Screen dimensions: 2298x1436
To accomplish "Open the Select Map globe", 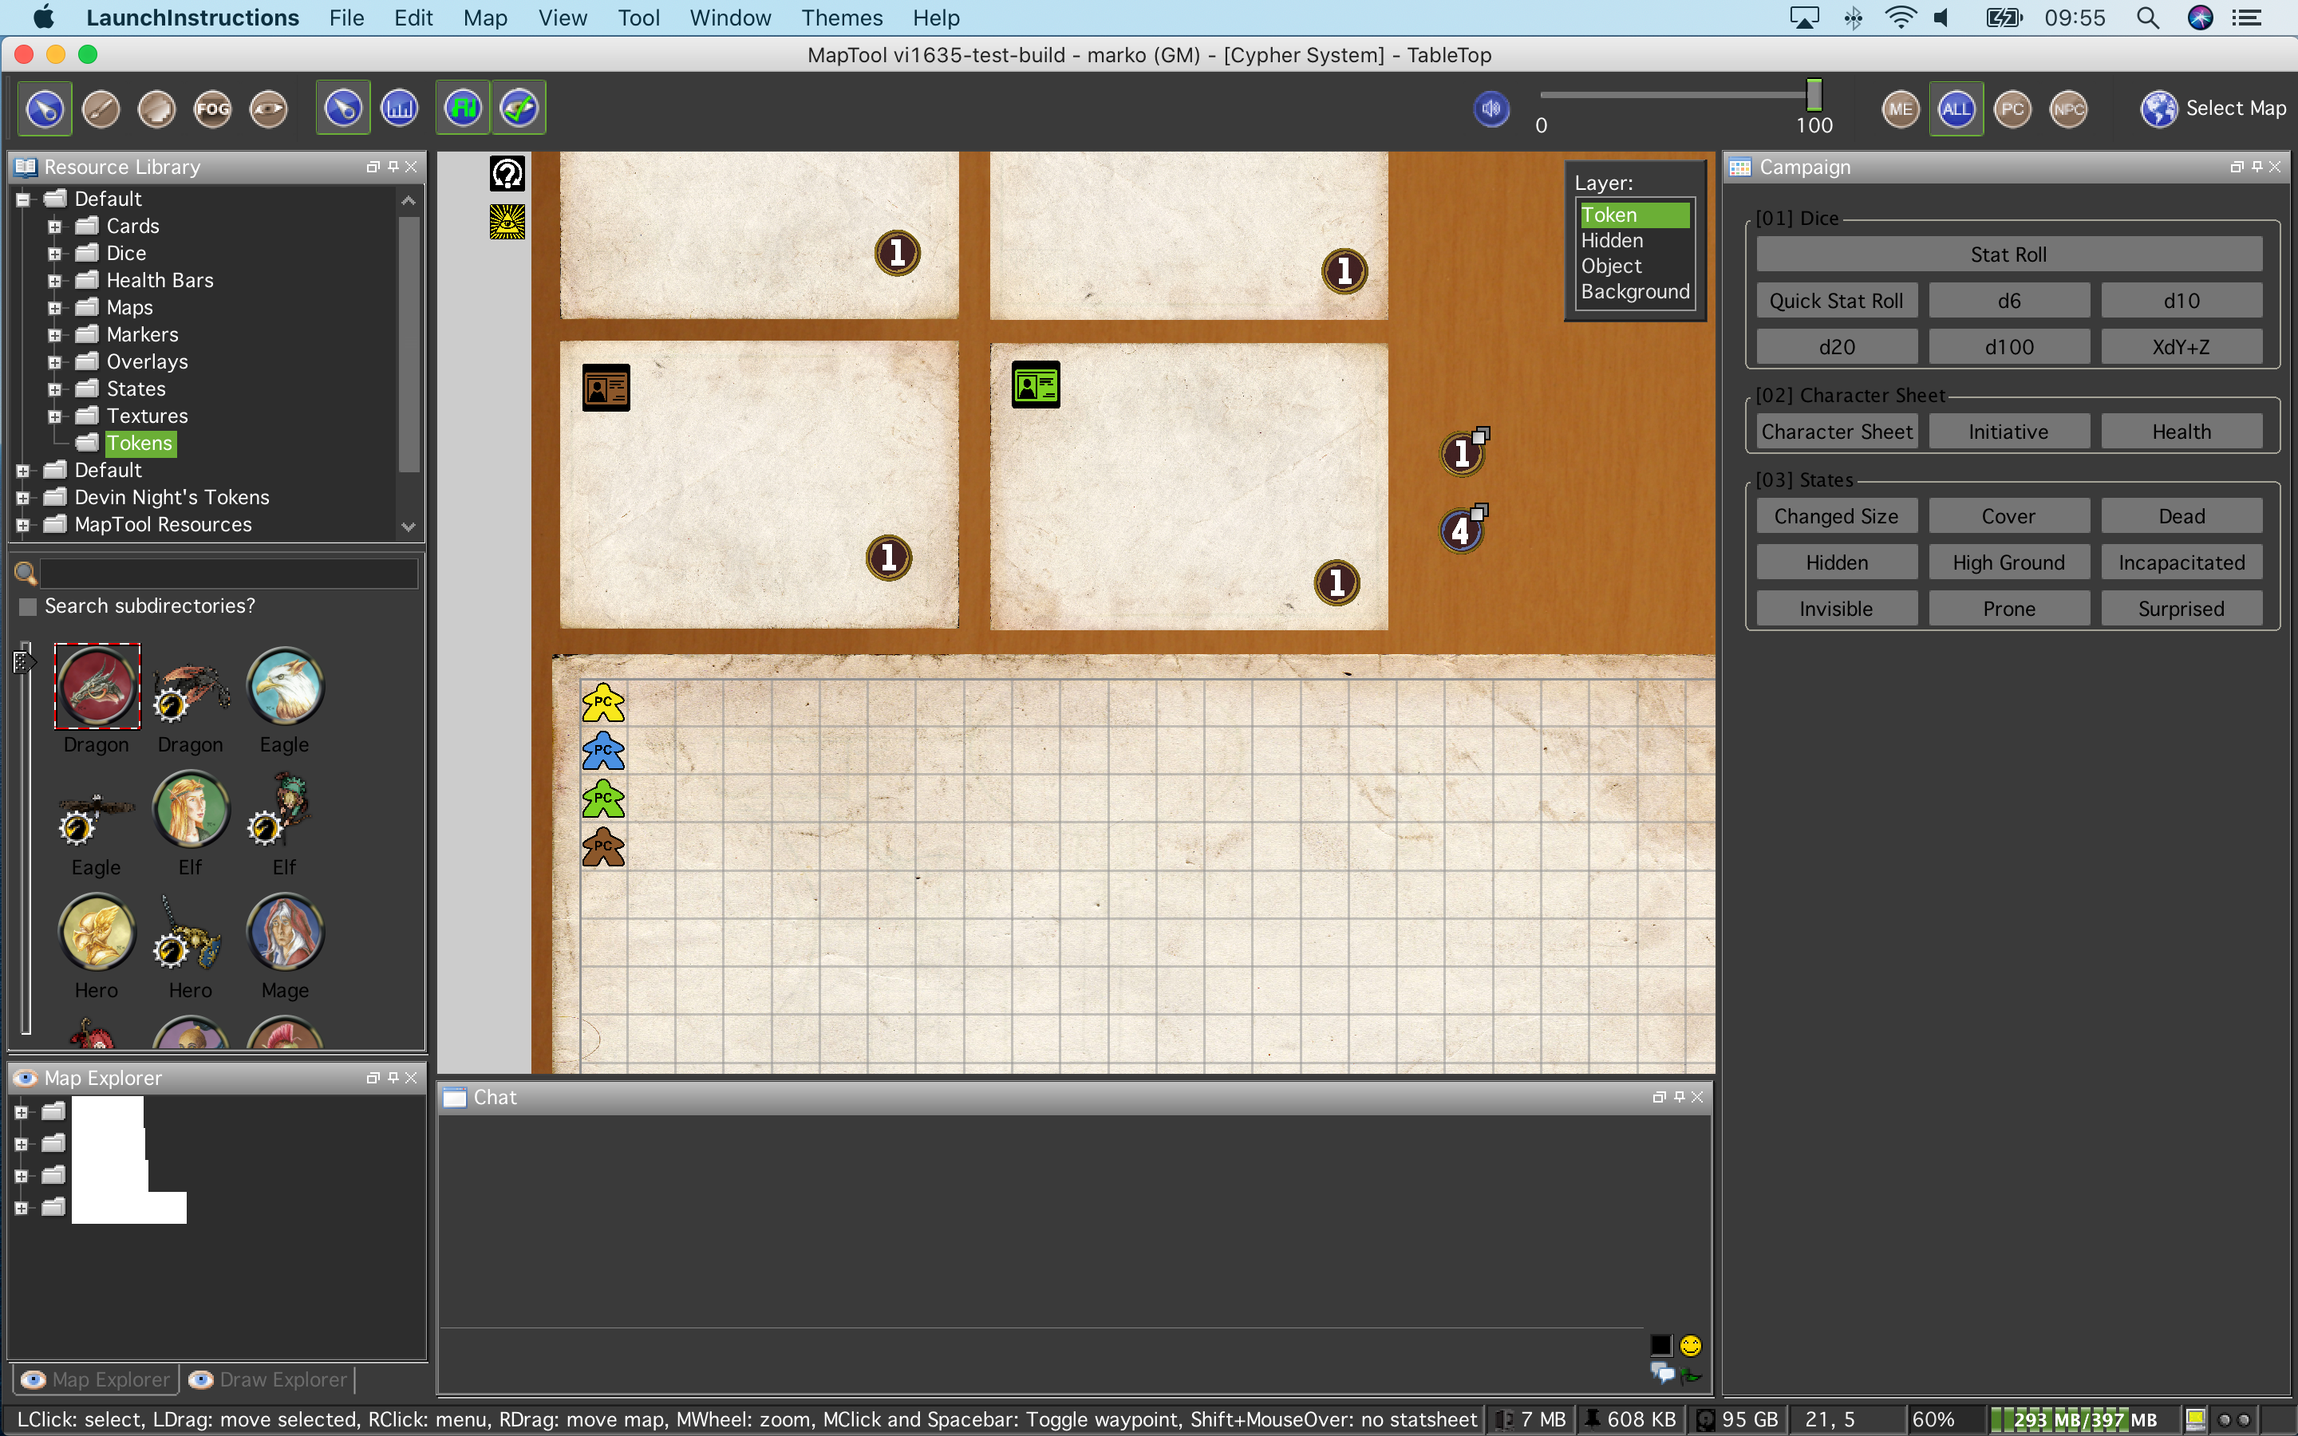I will tap(2158, 109).
